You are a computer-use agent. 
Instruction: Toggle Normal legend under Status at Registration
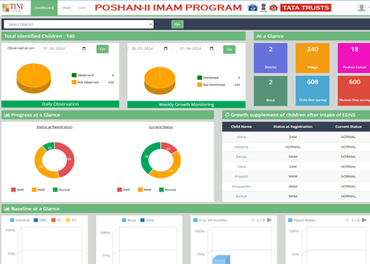61,190
